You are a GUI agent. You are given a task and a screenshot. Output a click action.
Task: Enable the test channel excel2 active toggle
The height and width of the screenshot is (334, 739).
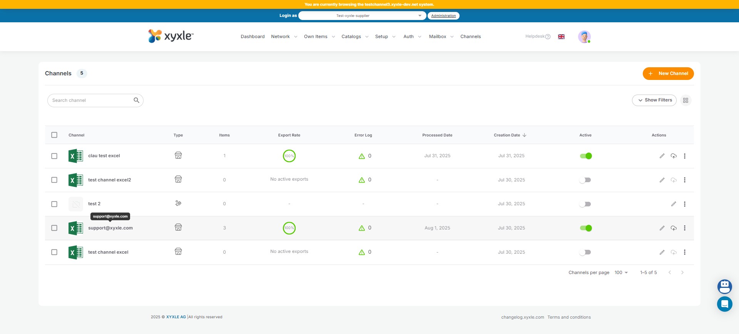coord(585,180)
